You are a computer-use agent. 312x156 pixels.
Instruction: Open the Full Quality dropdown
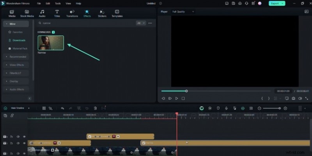[x=183, y=12]
